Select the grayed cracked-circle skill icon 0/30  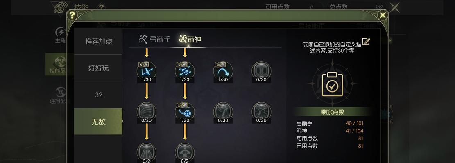(261, 112)
